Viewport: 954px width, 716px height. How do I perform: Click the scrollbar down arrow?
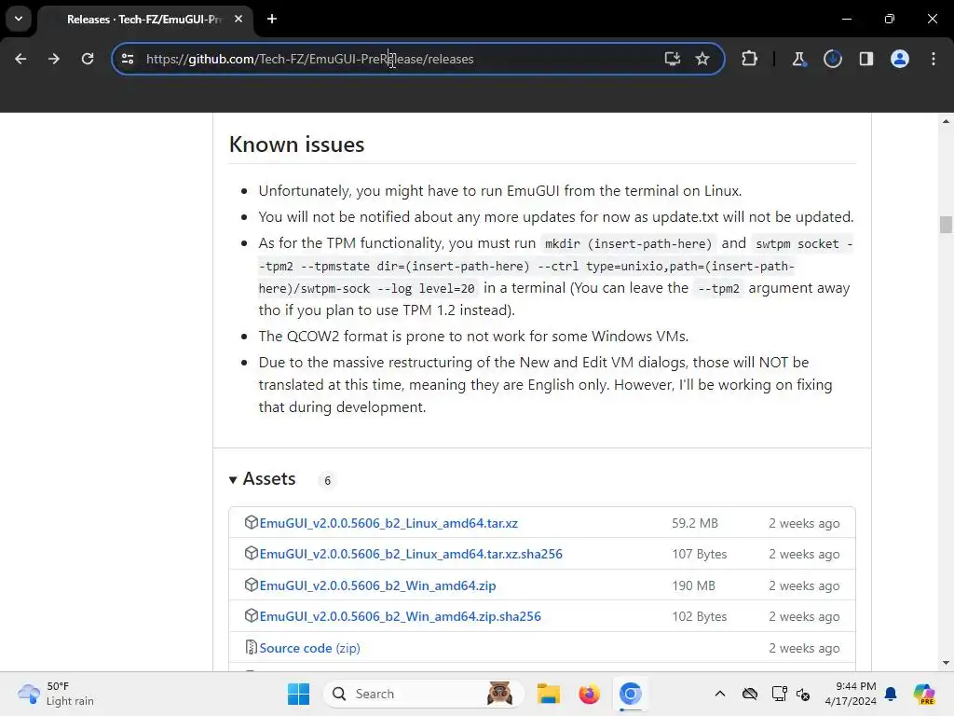(946, 663)
